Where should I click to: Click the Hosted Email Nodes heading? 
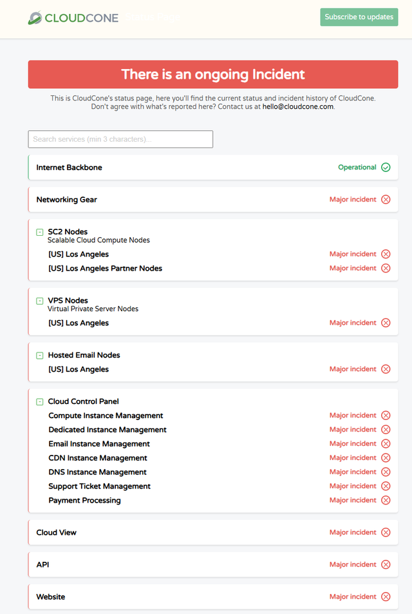tap(84, 355)
